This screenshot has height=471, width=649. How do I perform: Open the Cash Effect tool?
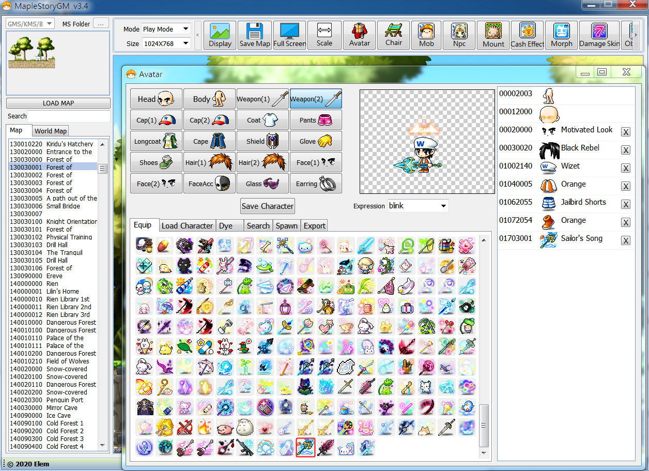pos(528,35)
